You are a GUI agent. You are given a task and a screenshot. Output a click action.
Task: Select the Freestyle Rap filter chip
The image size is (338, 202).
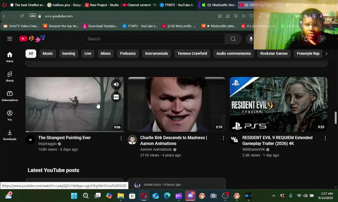coord(308,53)
